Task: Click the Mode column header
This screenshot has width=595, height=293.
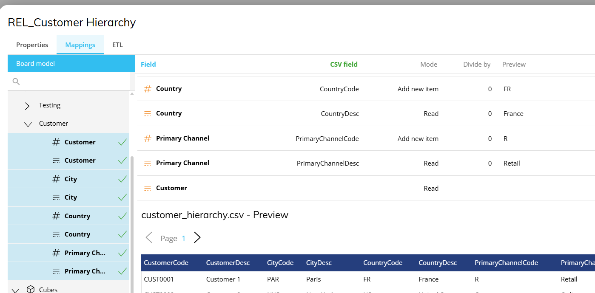Action: click(429, 65)
